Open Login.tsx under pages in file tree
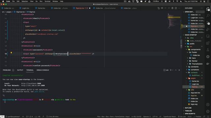211x118 pixels. [195, 84]
